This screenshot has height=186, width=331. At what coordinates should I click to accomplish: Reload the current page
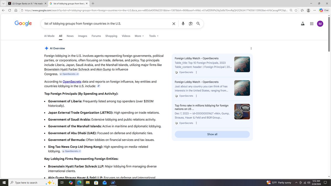10,10
